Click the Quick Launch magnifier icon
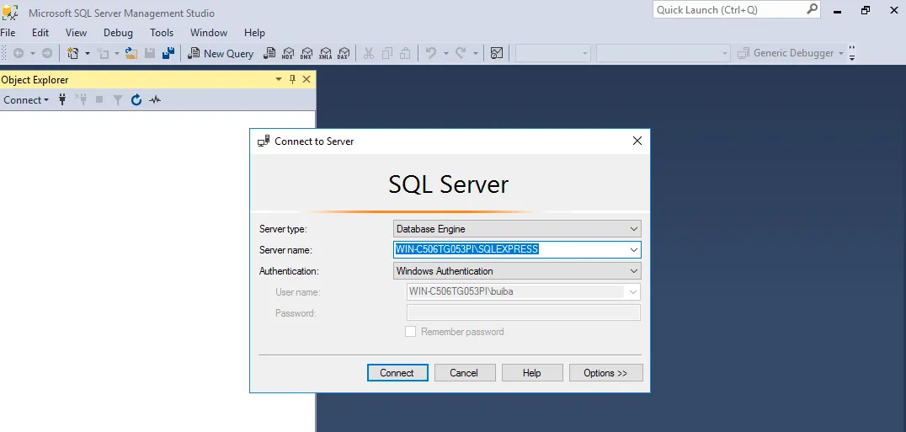Screen dimensions: 906x432 click(x=813, y=9)
